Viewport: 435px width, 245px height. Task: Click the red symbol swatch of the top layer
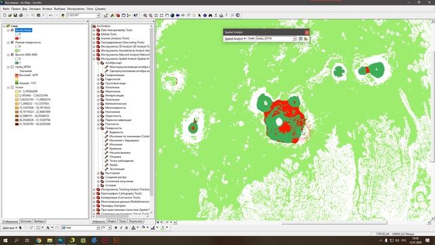(17, 38)
